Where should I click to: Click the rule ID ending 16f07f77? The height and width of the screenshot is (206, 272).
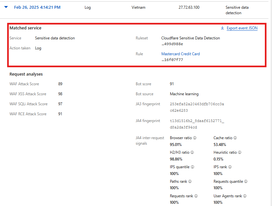[x=172, y=60]
